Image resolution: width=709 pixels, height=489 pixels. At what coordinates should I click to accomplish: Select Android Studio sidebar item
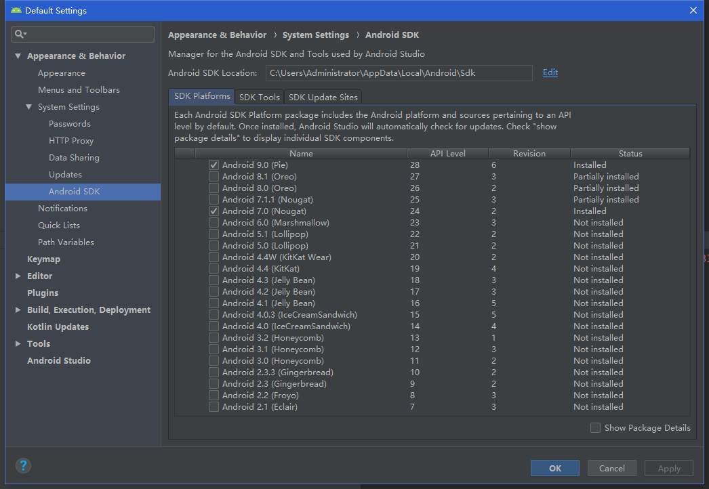(59, 360)
